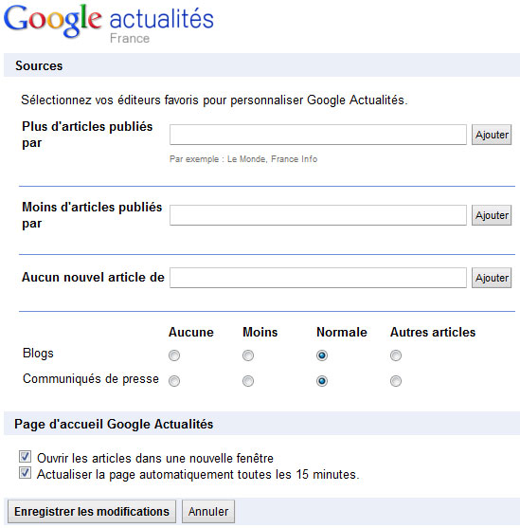Uncheck Actualiser la page automatiquement checkbox
The height and width of the screenshot is (528, 520).
point(25,473)
